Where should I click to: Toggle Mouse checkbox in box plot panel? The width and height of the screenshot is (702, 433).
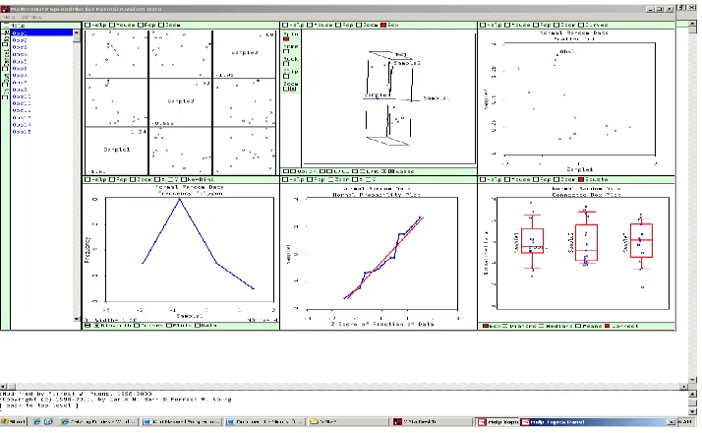[x=506, y=180]
